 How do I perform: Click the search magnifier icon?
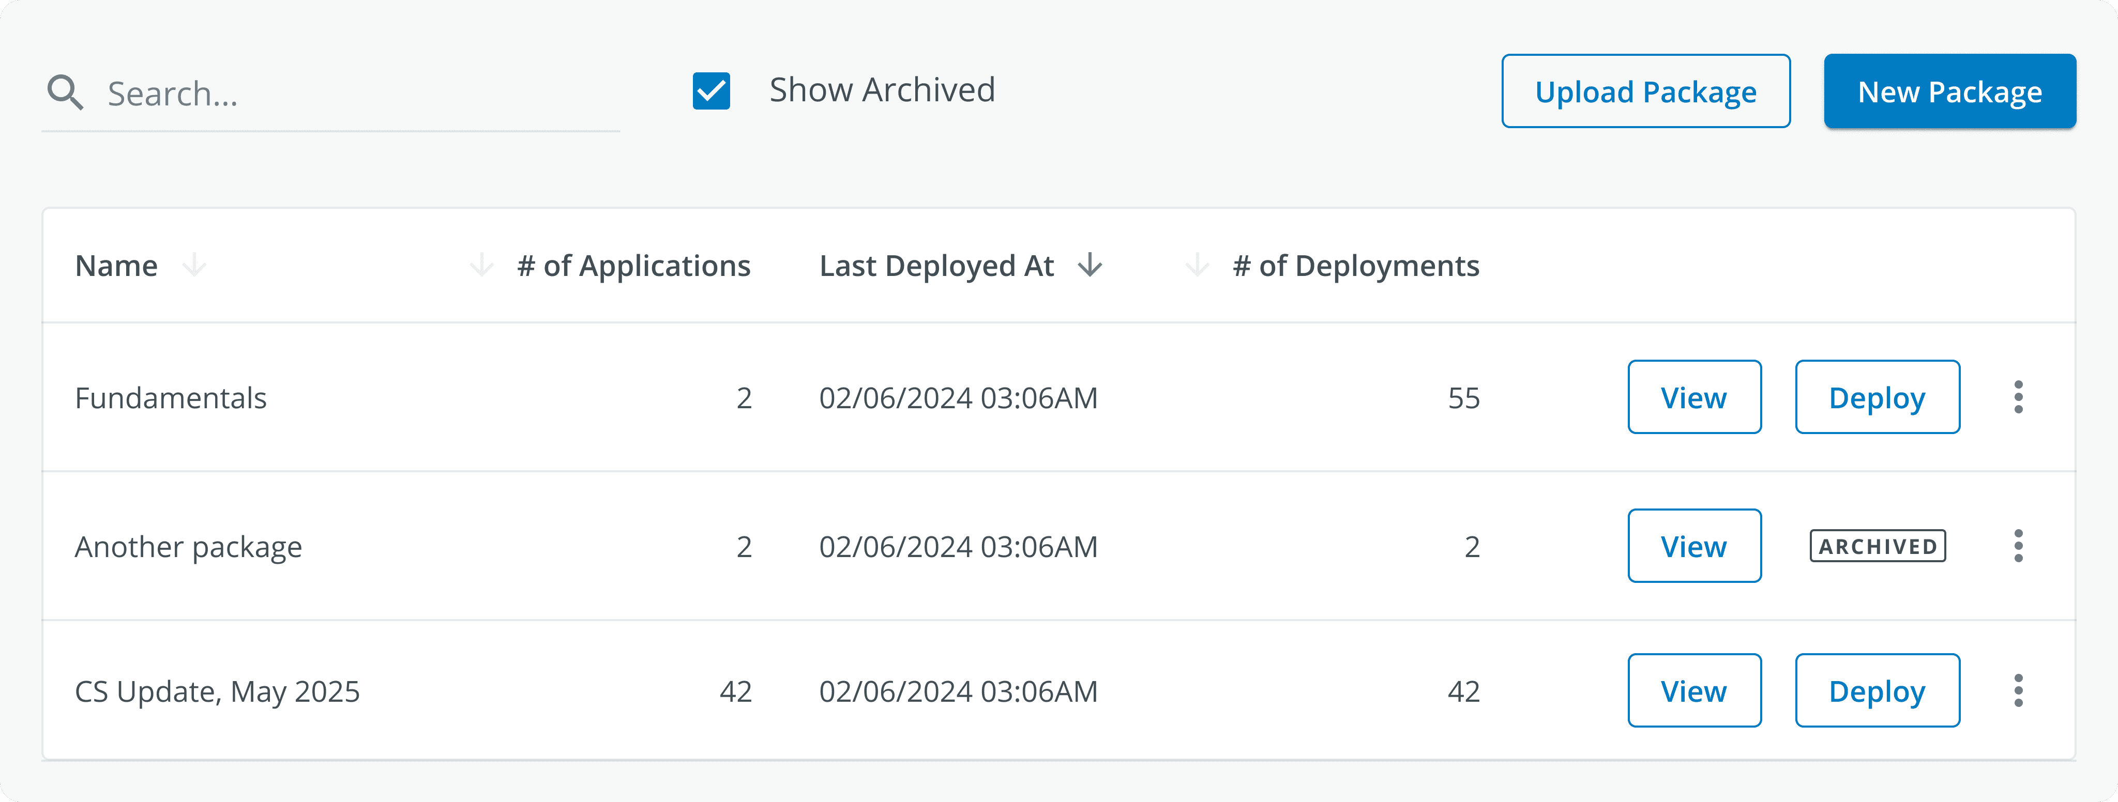click(65, 92)
